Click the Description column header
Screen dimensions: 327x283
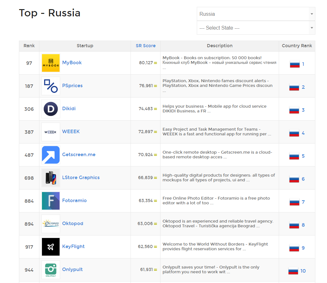[219, 46]
